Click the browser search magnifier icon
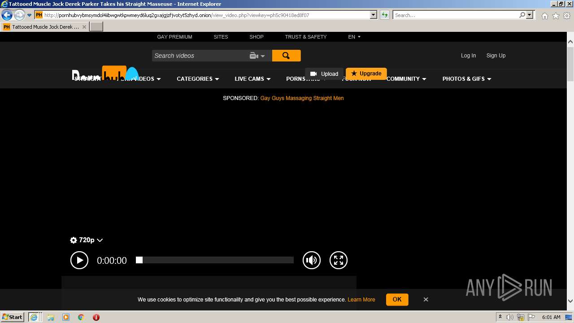The height and width of the screenshot is (323, 574). point(522,15)
